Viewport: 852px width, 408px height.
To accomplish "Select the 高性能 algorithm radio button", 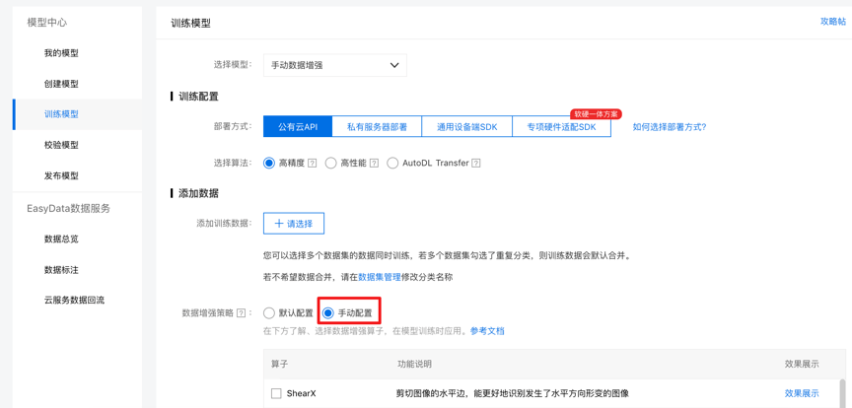I will [x=331, y=163].
